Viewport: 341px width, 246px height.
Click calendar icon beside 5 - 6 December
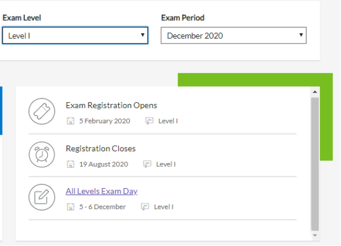[x=70, y=207]
